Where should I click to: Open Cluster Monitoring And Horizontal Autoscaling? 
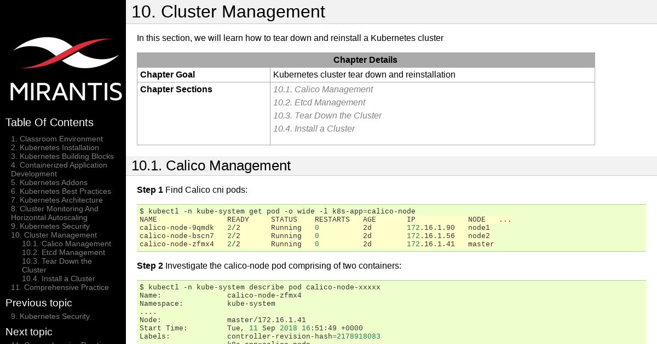pyautogui.click(x=55, y=213)
